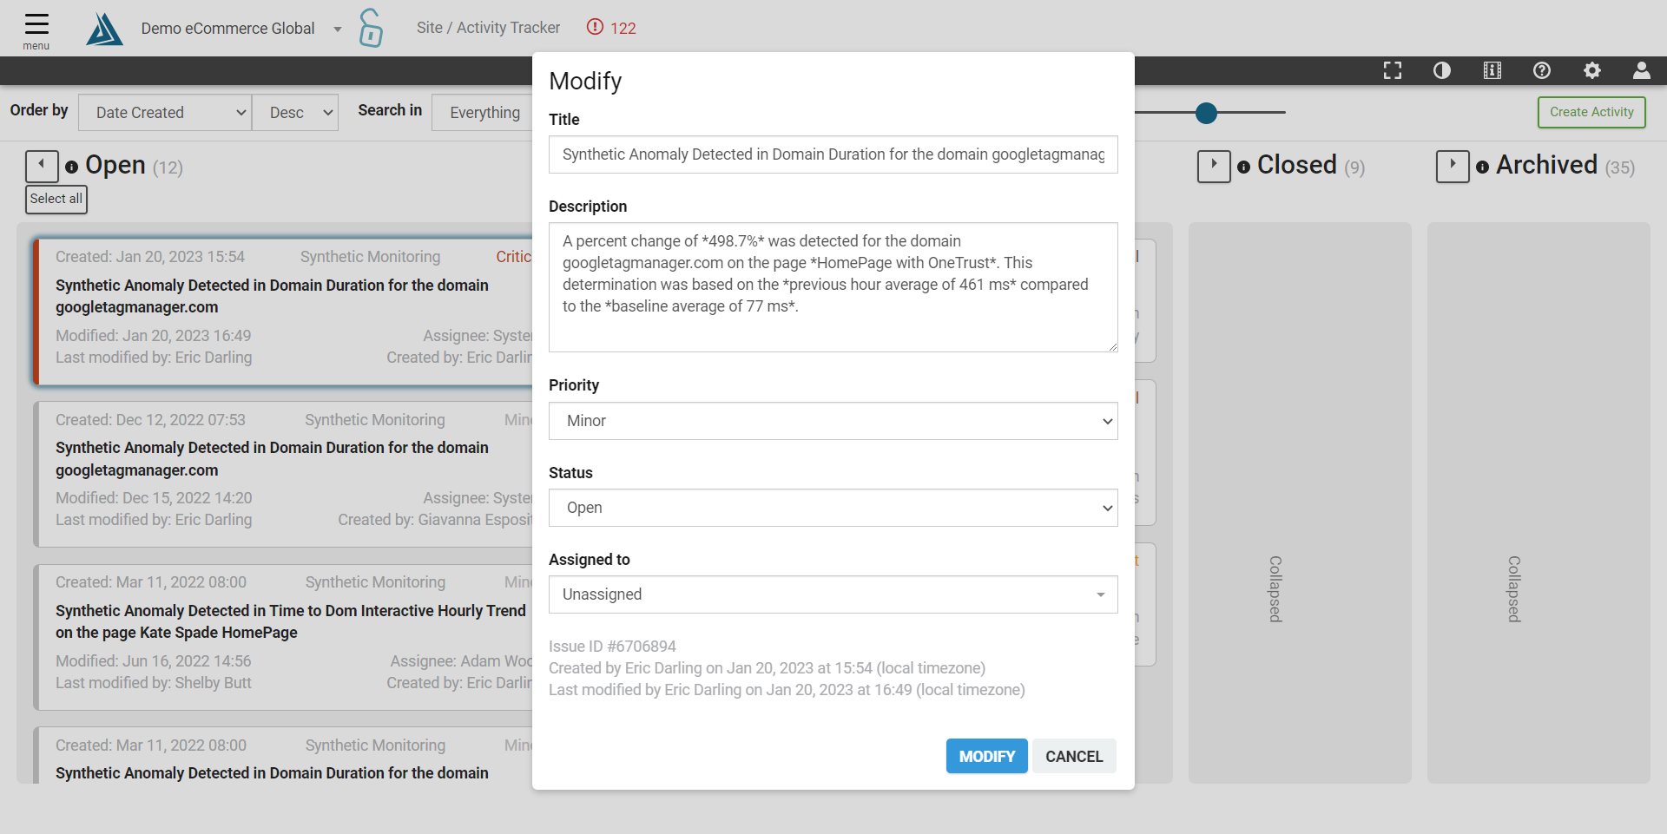The height and width of the screenshot is (834, 1667).
Task: Open the user profile icon
Action: 1642,71
